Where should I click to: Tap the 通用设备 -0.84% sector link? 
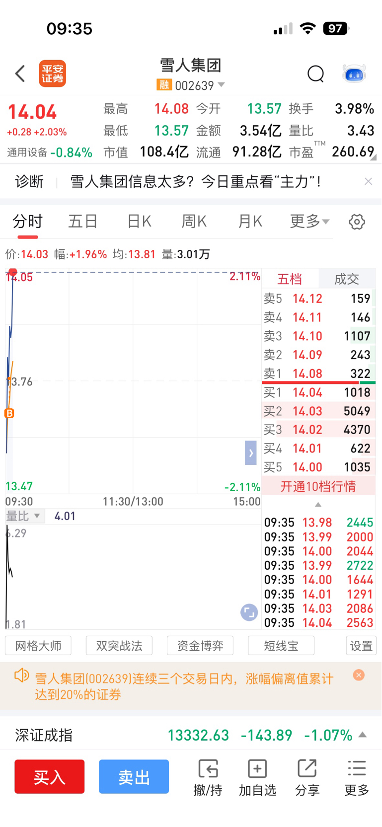50,152
